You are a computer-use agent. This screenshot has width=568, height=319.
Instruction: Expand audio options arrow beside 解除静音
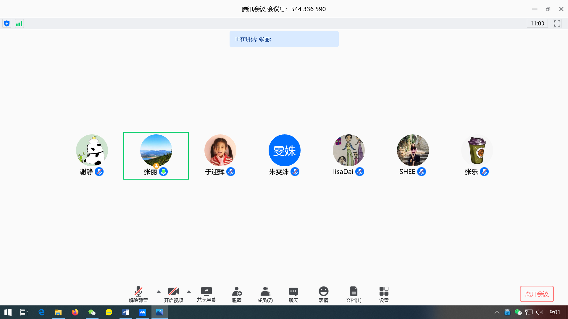[x=159, y=292]
